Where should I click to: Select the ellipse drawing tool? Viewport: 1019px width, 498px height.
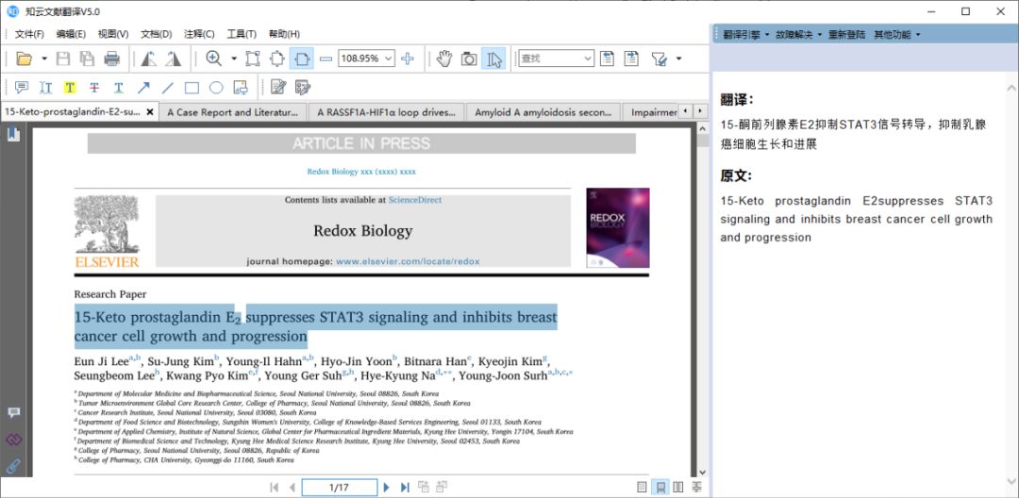[216, 88]
